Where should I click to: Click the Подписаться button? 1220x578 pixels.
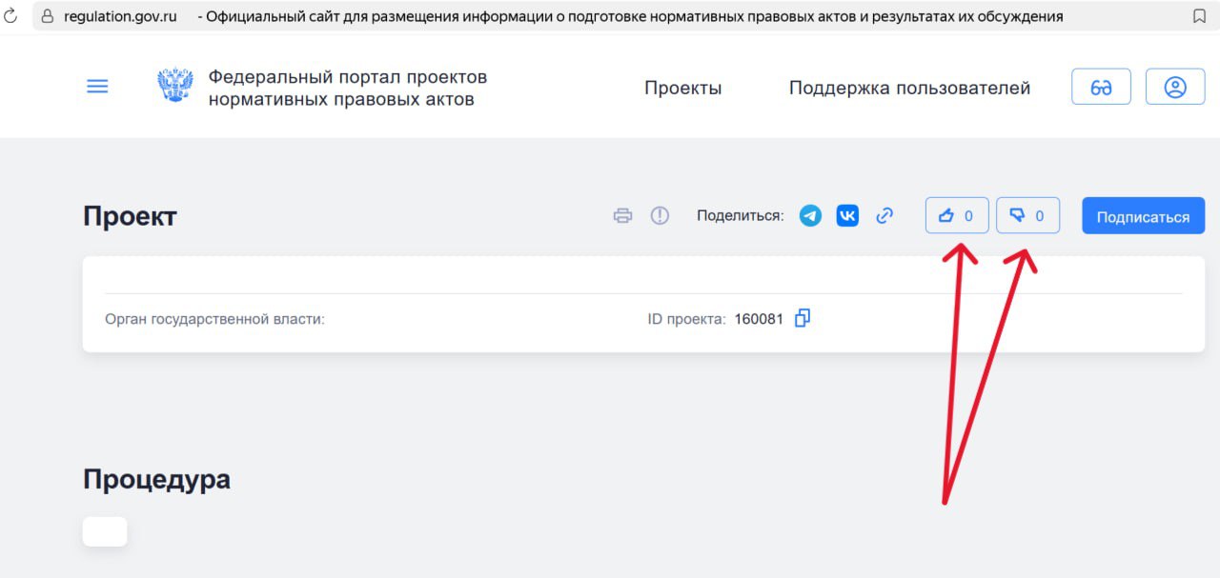1143,216
